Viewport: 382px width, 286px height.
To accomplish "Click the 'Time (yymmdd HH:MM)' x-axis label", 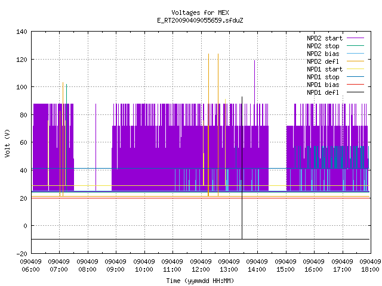I will 200,281.
